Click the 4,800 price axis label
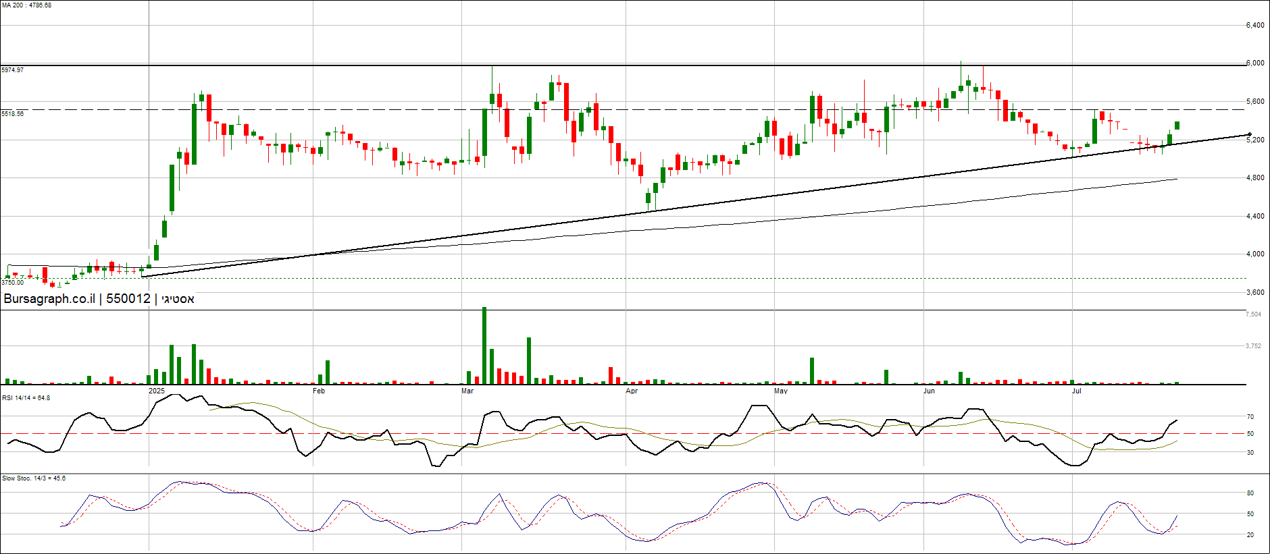 click(x=1255, y=178)
